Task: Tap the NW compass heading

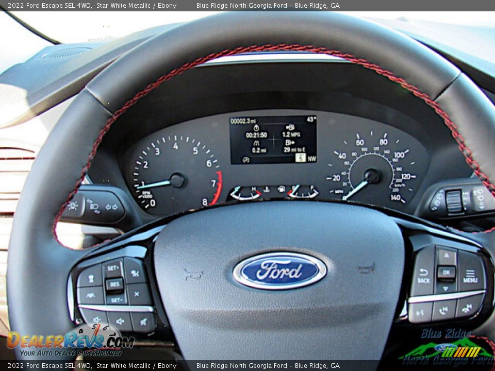Action: 311,159
